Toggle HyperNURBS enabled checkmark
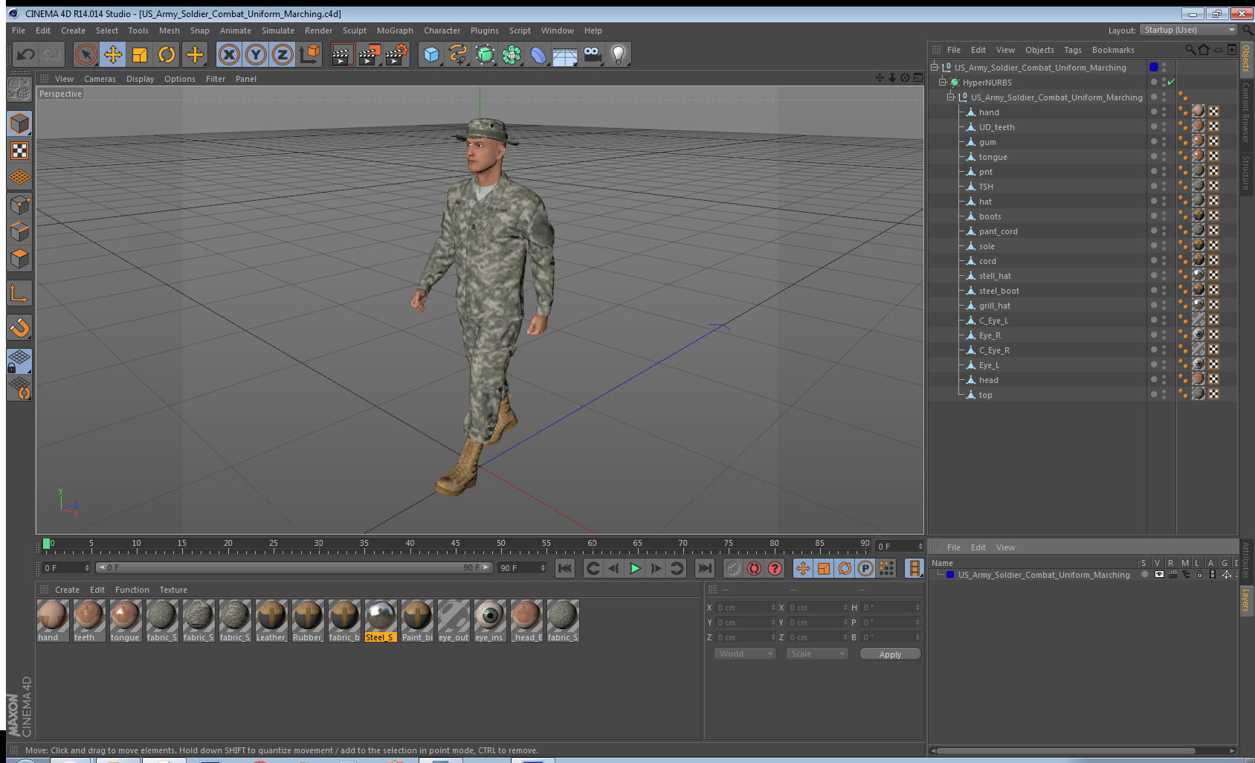This screenshot has height=763, width=1255. (x=1171, y=82)
